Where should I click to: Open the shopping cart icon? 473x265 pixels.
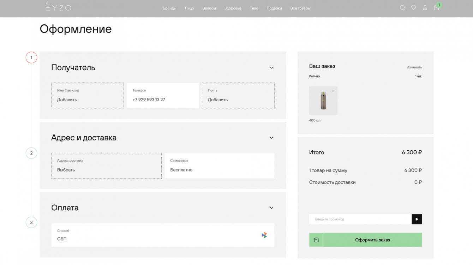coord(436,8)
